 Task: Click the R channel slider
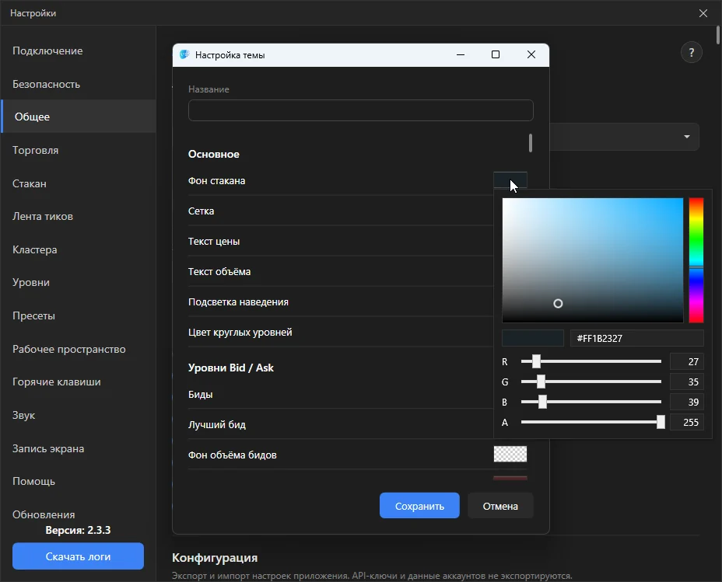(x=591, y=361)
